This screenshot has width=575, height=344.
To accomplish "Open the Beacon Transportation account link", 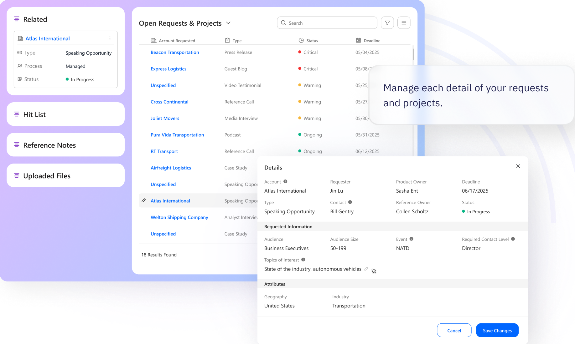I will point(175,52).
